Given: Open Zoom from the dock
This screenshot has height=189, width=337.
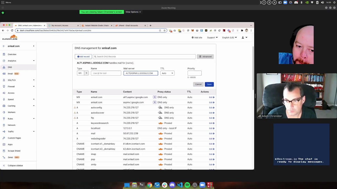Looking at the screenshot, I should coord(202,185).
